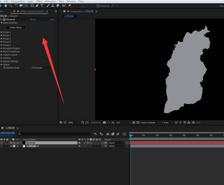Expand Animation Engine section
This screenshot has height=185, width=224.
pos(1,48)
